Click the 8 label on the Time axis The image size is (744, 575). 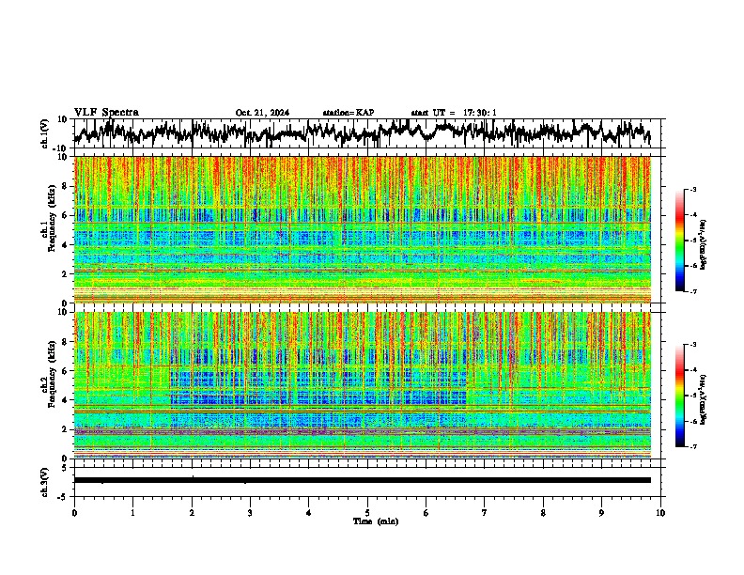[543, 513]
